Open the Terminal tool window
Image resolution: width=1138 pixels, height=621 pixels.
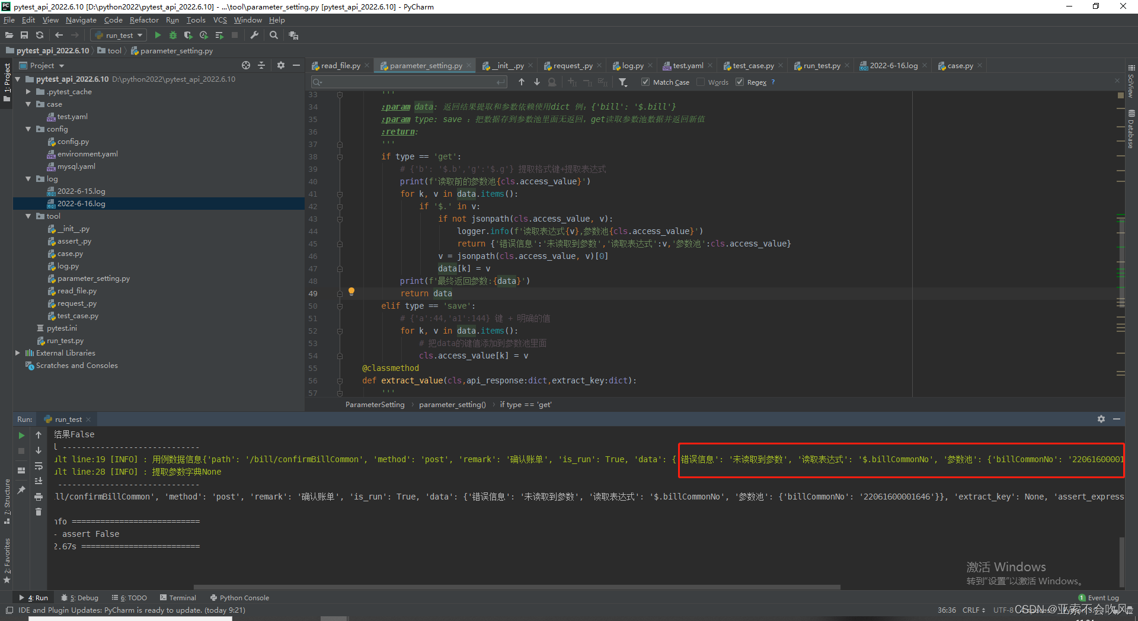tap(178, 598)
